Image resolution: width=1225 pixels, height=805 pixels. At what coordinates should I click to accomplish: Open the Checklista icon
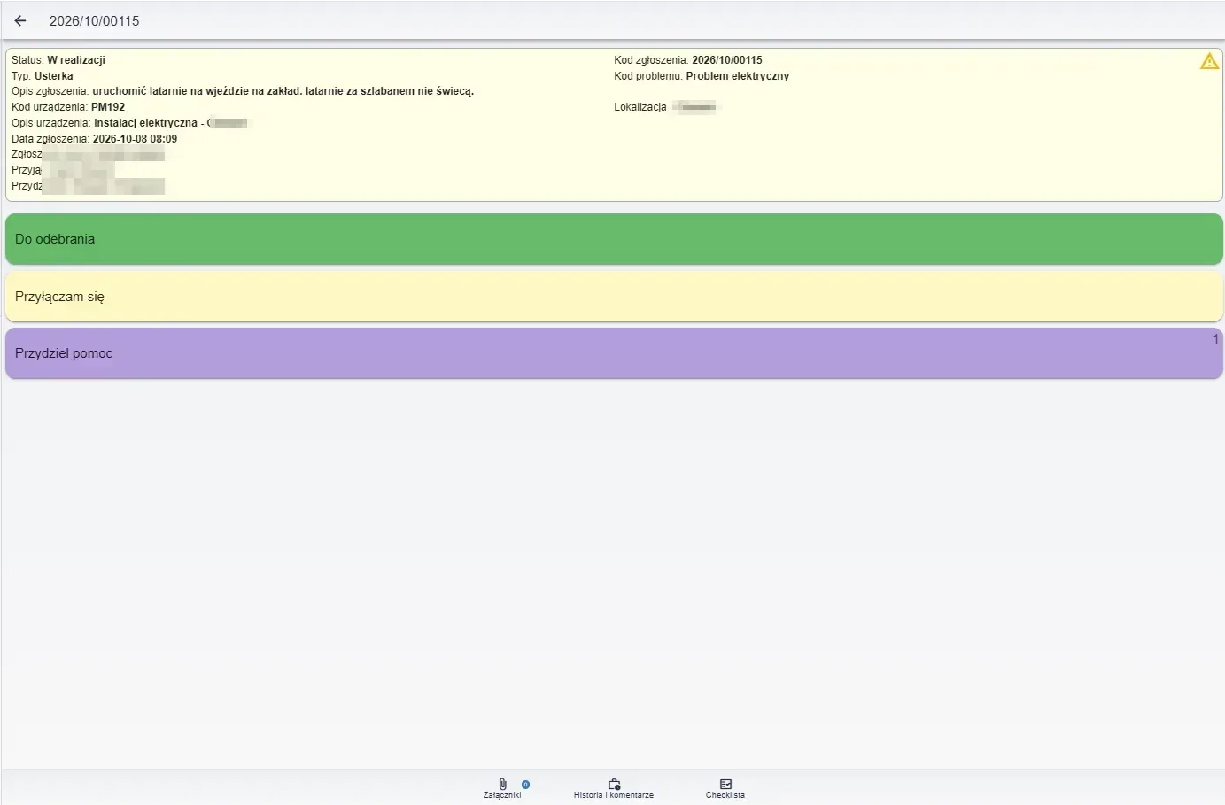pos(725,784)
